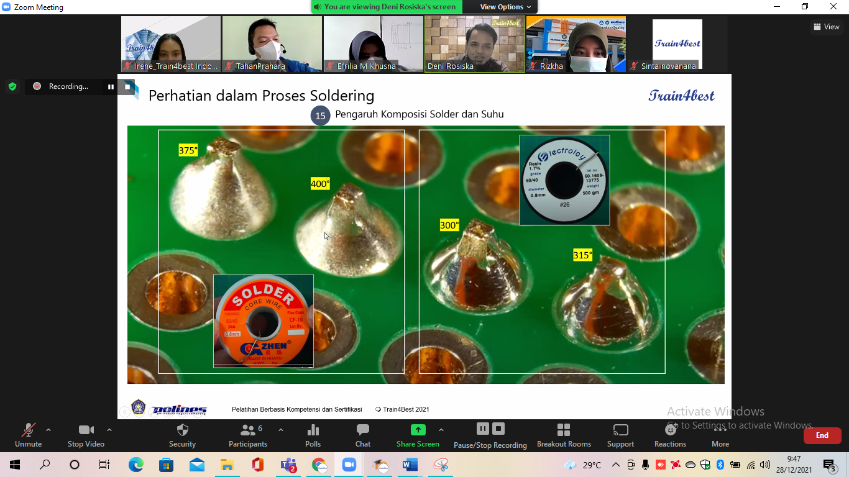This screenshot has width=849, height=477.
Task: Click the green Share Screen icon
Action: pos(418,430)
